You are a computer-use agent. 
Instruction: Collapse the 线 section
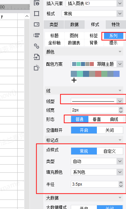(120, 91)
